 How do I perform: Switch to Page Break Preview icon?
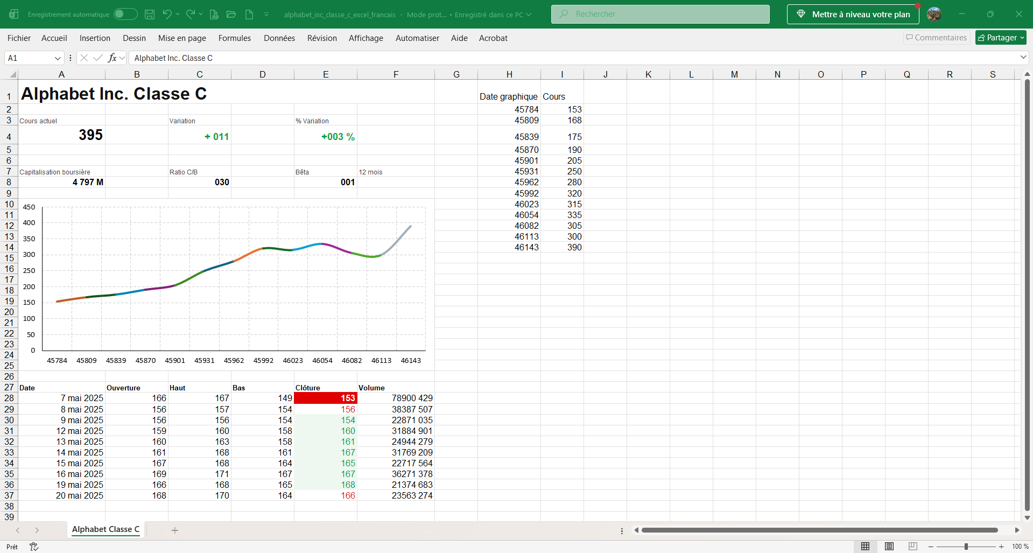point(913,547)
